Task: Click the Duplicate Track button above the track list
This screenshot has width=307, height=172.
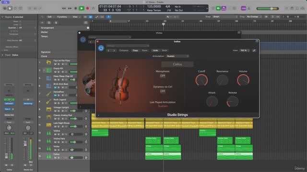Action: tap(49, 22)
